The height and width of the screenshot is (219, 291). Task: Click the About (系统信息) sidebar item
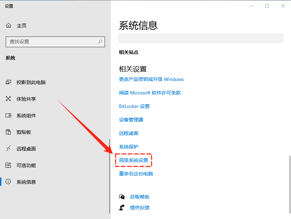pos(26,182)
